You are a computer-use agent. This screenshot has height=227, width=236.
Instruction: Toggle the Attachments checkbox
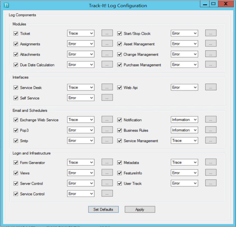click(16, 54)
